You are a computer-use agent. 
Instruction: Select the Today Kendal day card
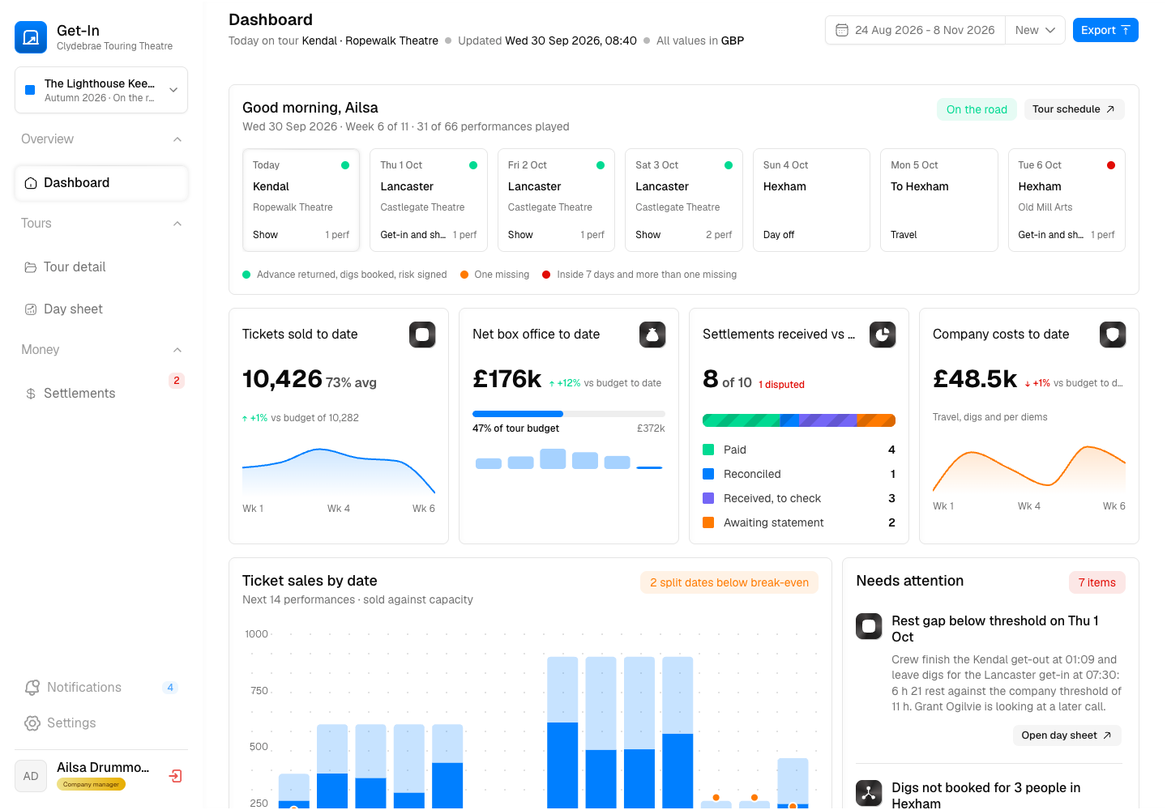(301, 200)
